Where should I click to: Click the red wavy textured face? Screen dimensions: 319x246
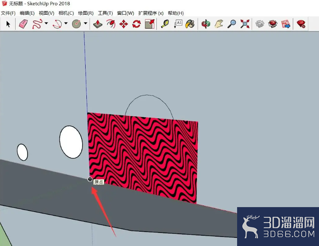pyautogui.click(x=143, y=156)
